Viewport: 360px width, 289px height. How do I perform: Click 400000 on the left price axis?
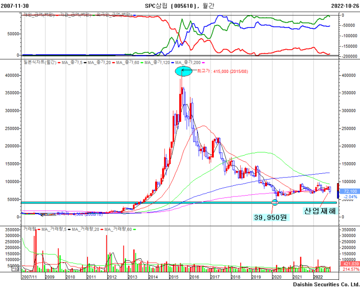12,75
